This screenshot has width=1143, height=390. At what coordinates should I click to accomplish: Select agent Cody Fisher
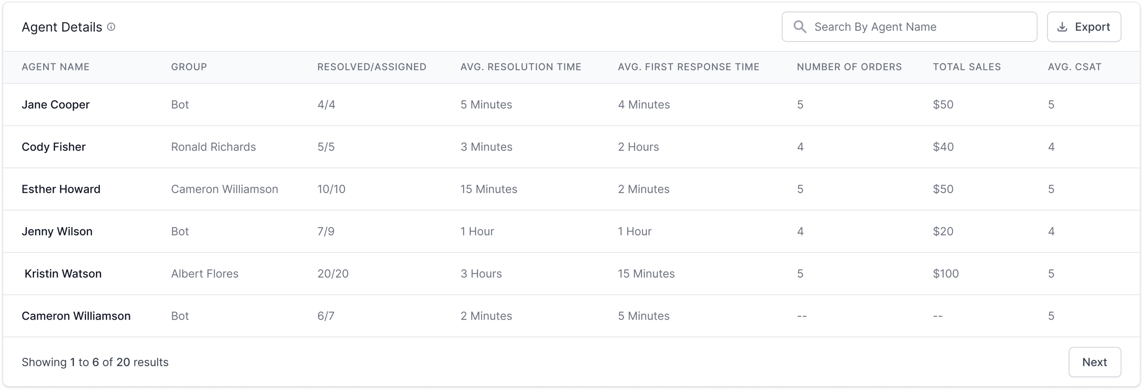tap(54, 147)
